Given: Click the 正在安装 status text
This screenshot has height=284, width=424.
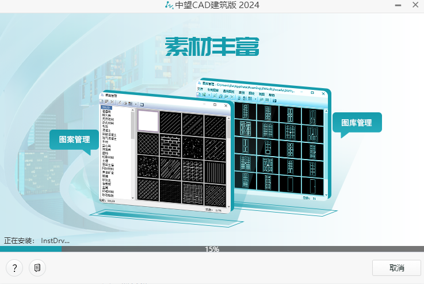Looking at the screenshot, I should tap(20, 240).
